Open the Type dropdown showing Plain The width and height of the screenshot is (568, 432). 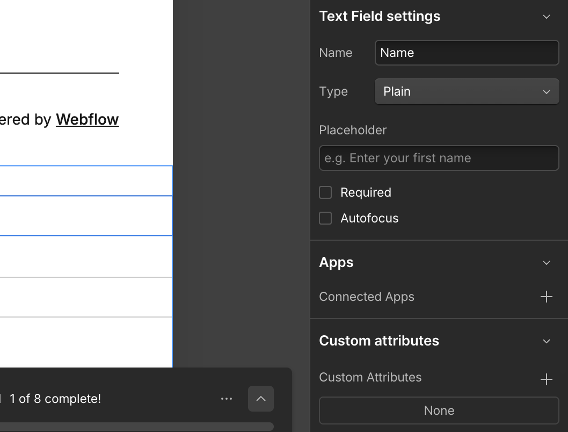467,91
